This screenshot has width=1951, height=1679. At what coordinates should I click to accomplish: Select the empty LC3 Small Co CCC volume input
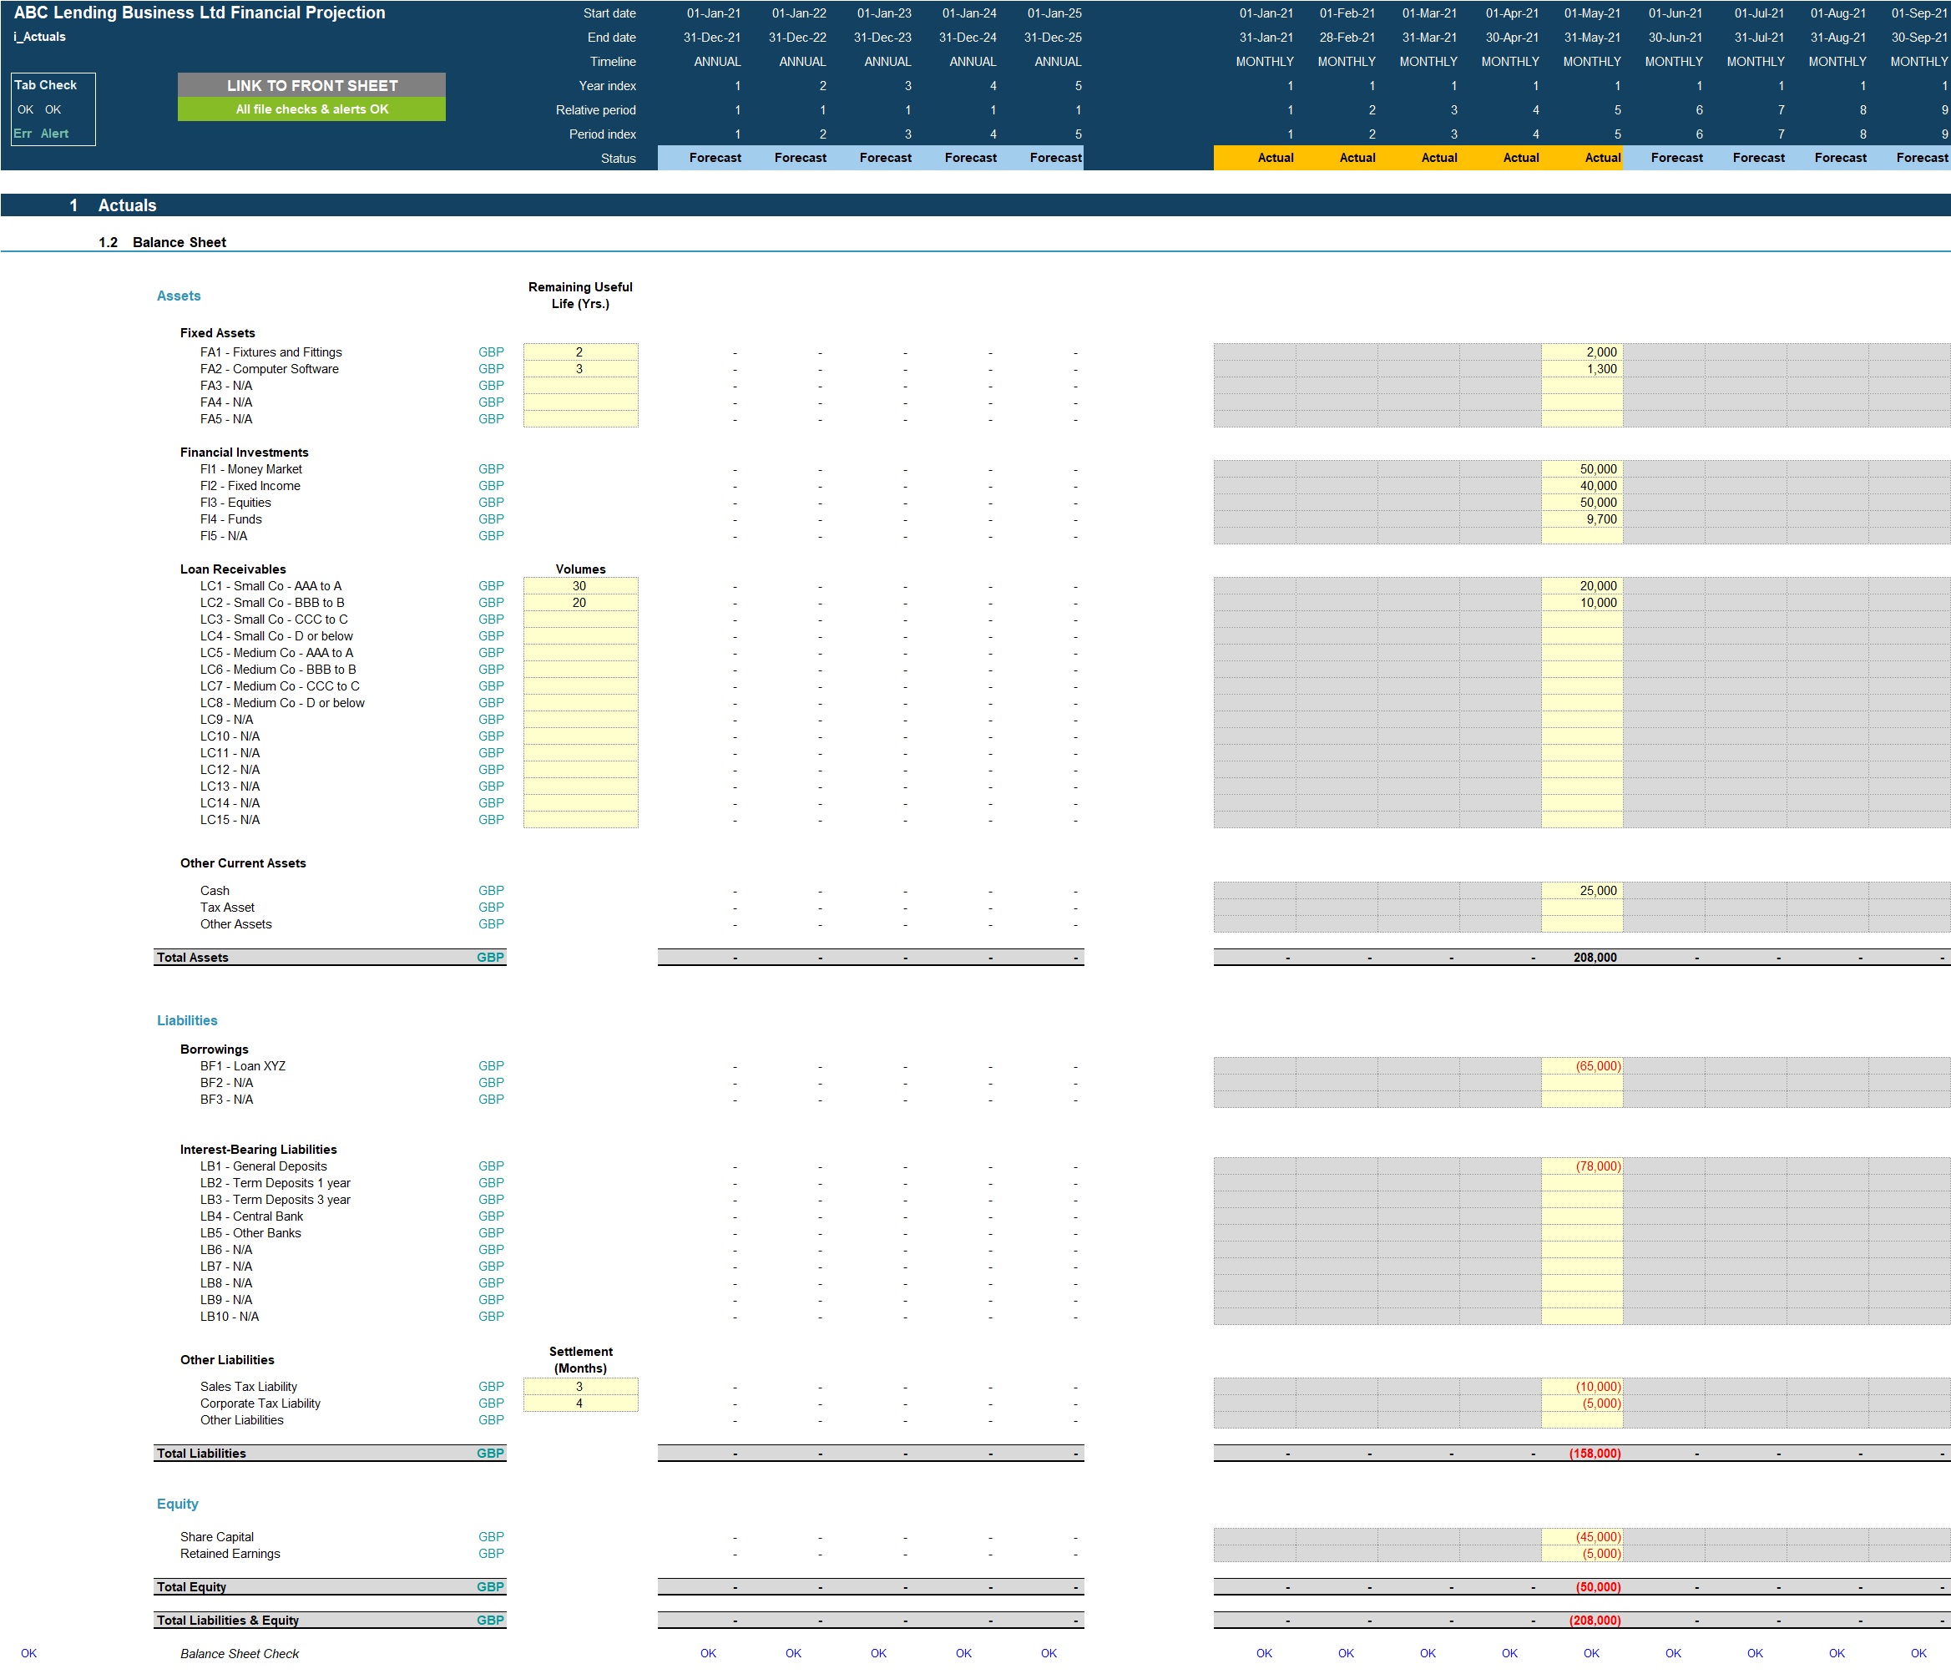point(580,620)
